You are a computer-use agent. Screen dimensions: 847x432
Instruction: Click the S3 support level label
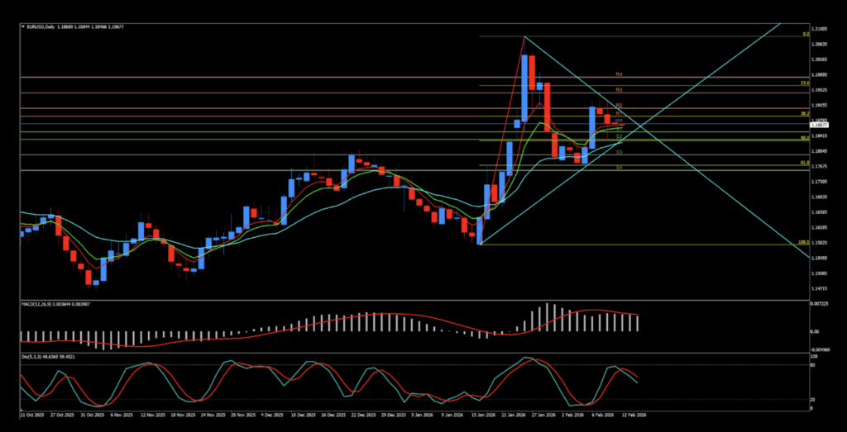(619, 152)
